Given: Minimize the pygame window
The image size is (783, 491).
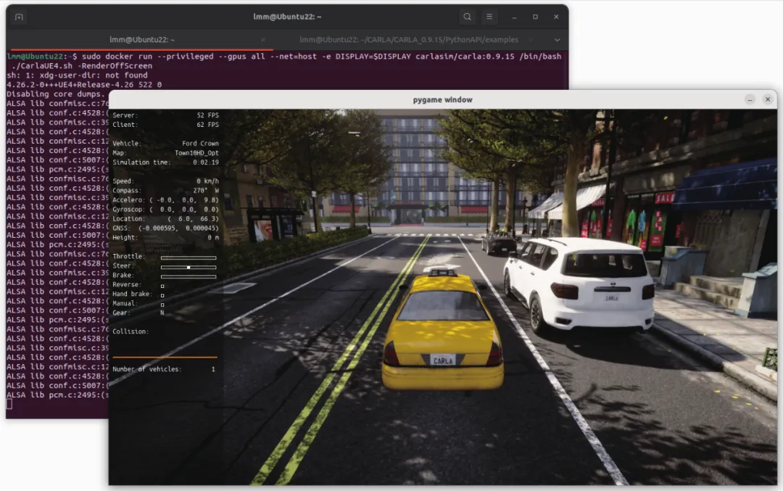Looking at the screenshot, I should [750, 99].
